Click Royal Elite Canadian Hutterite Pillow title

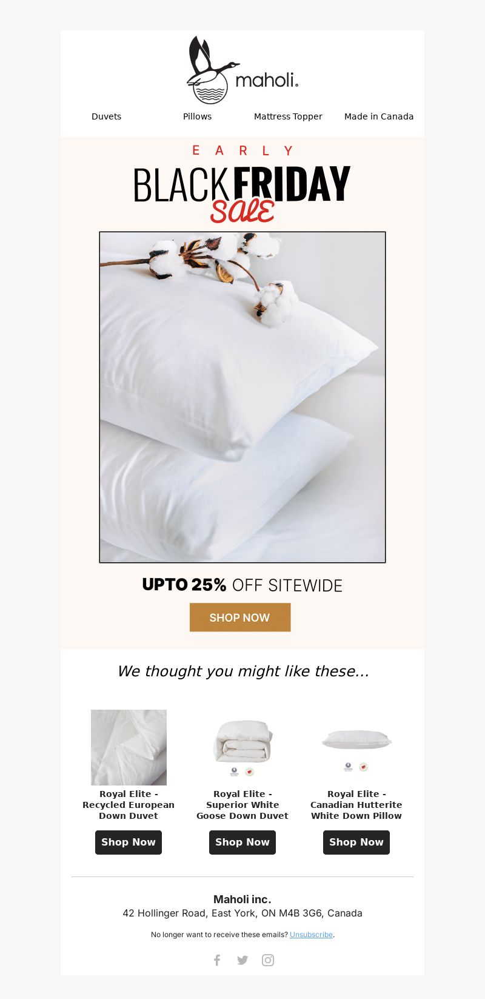(x=356, y=805)
